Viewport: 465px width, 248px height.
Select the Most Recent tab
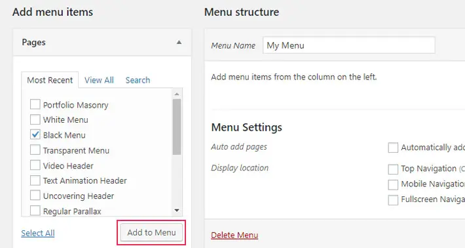[50, 80]
